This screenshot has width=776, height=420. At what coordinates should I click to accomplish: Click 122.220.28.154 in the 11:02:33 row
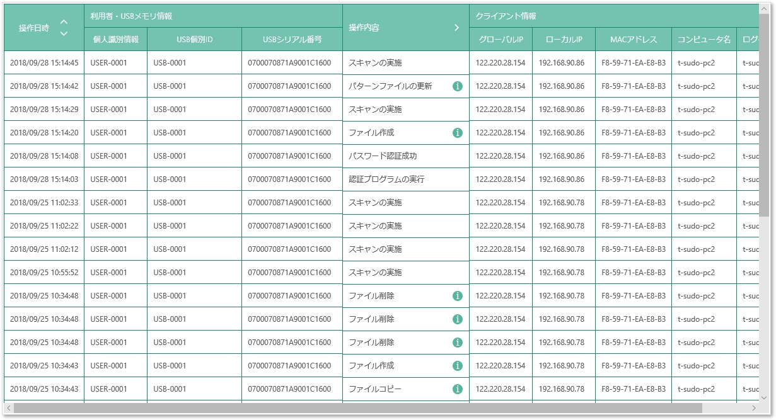coord(501,203)
